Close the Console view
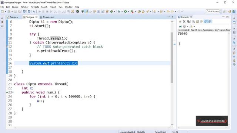The image size is (237, 133). tap(191, 17)
